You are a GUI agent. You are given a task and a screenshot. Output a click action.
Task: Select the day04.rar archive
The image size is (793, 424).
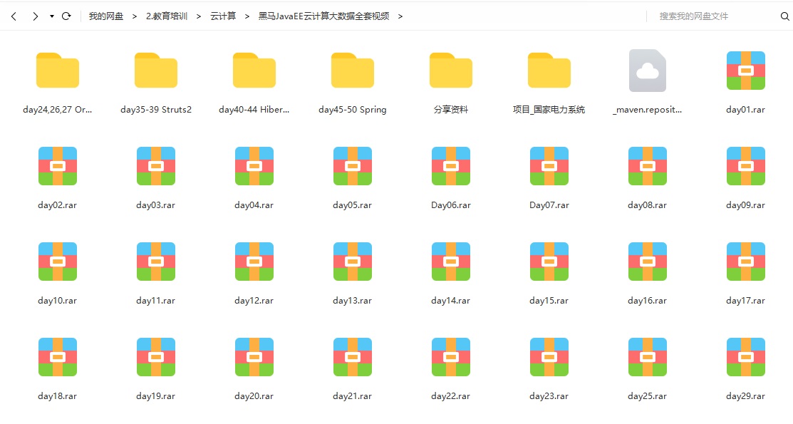[254, 166]
